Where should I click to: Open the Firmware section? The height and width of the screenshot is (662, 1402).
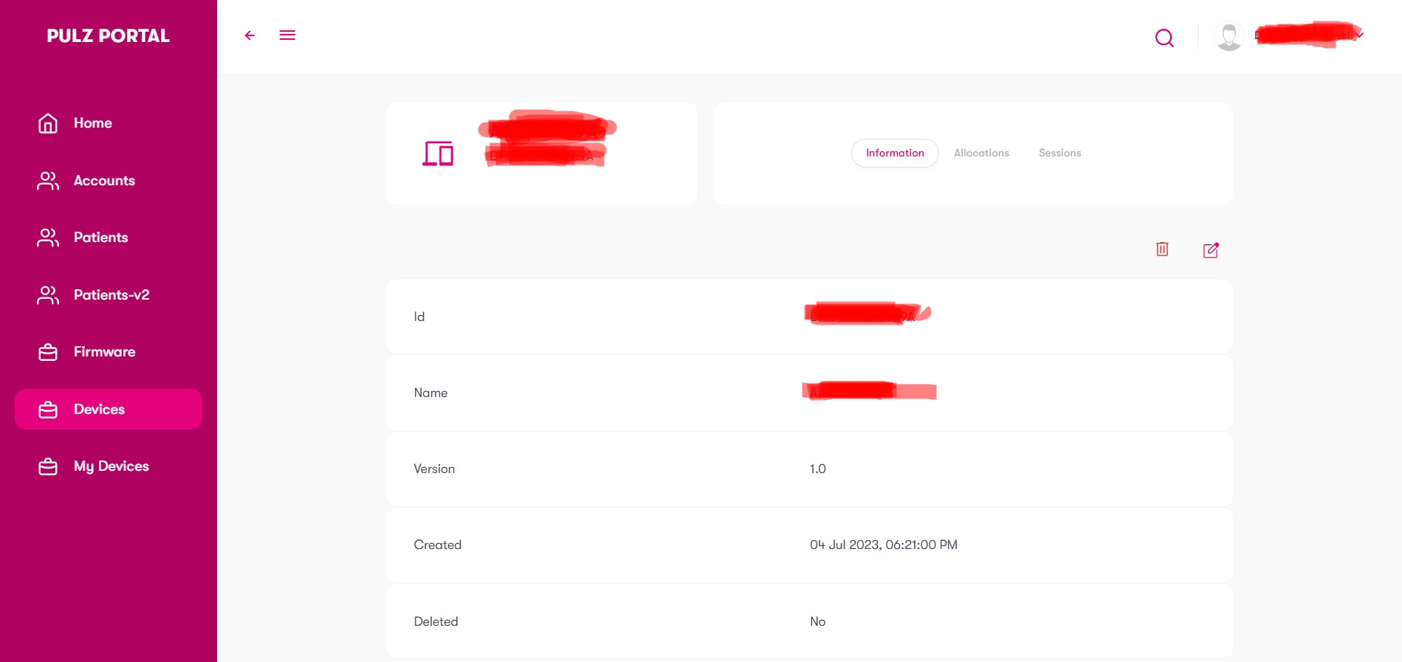tap(104, 352)
